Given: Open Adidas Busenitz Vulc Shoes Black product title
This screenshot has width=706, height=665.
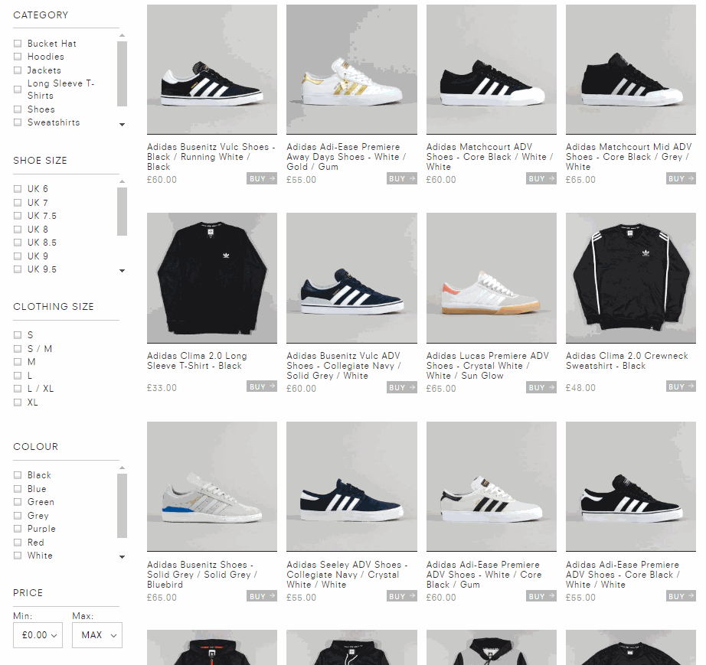Looking at the screenshot, I should 211,157.
